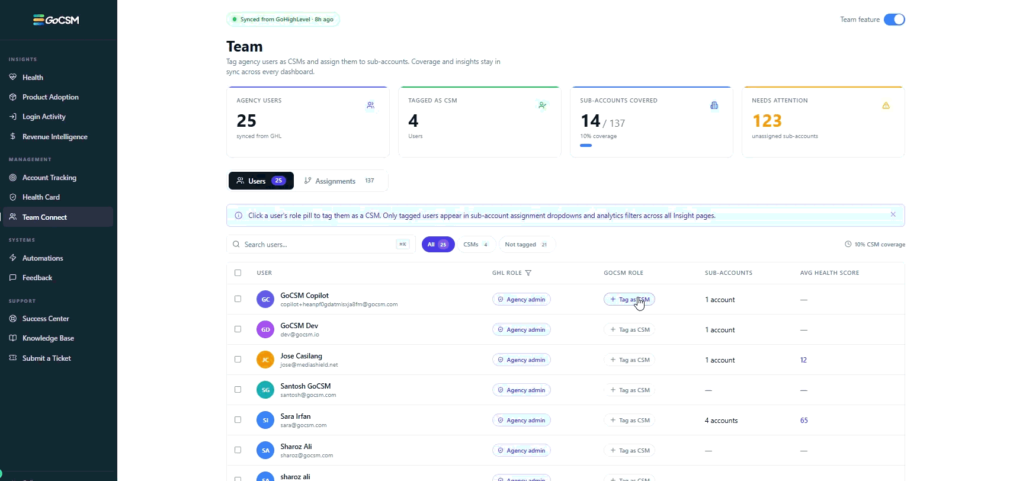Click the Sub-Accounts column header
The image size is (1013, 481).
click(x=729, y=273)
